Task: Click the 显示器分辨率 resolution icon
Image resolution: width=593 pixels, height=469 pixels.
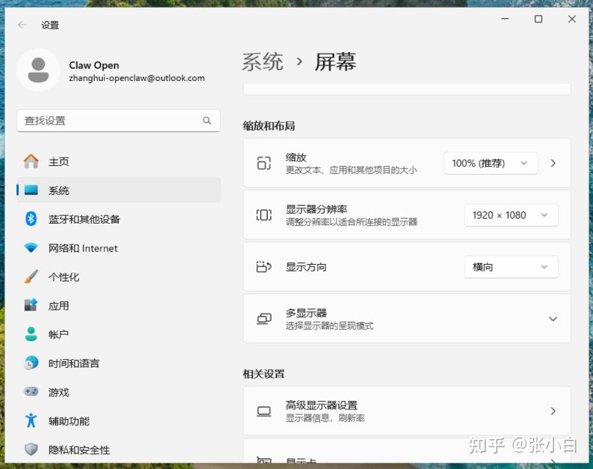Action: [x=264, y=215]
